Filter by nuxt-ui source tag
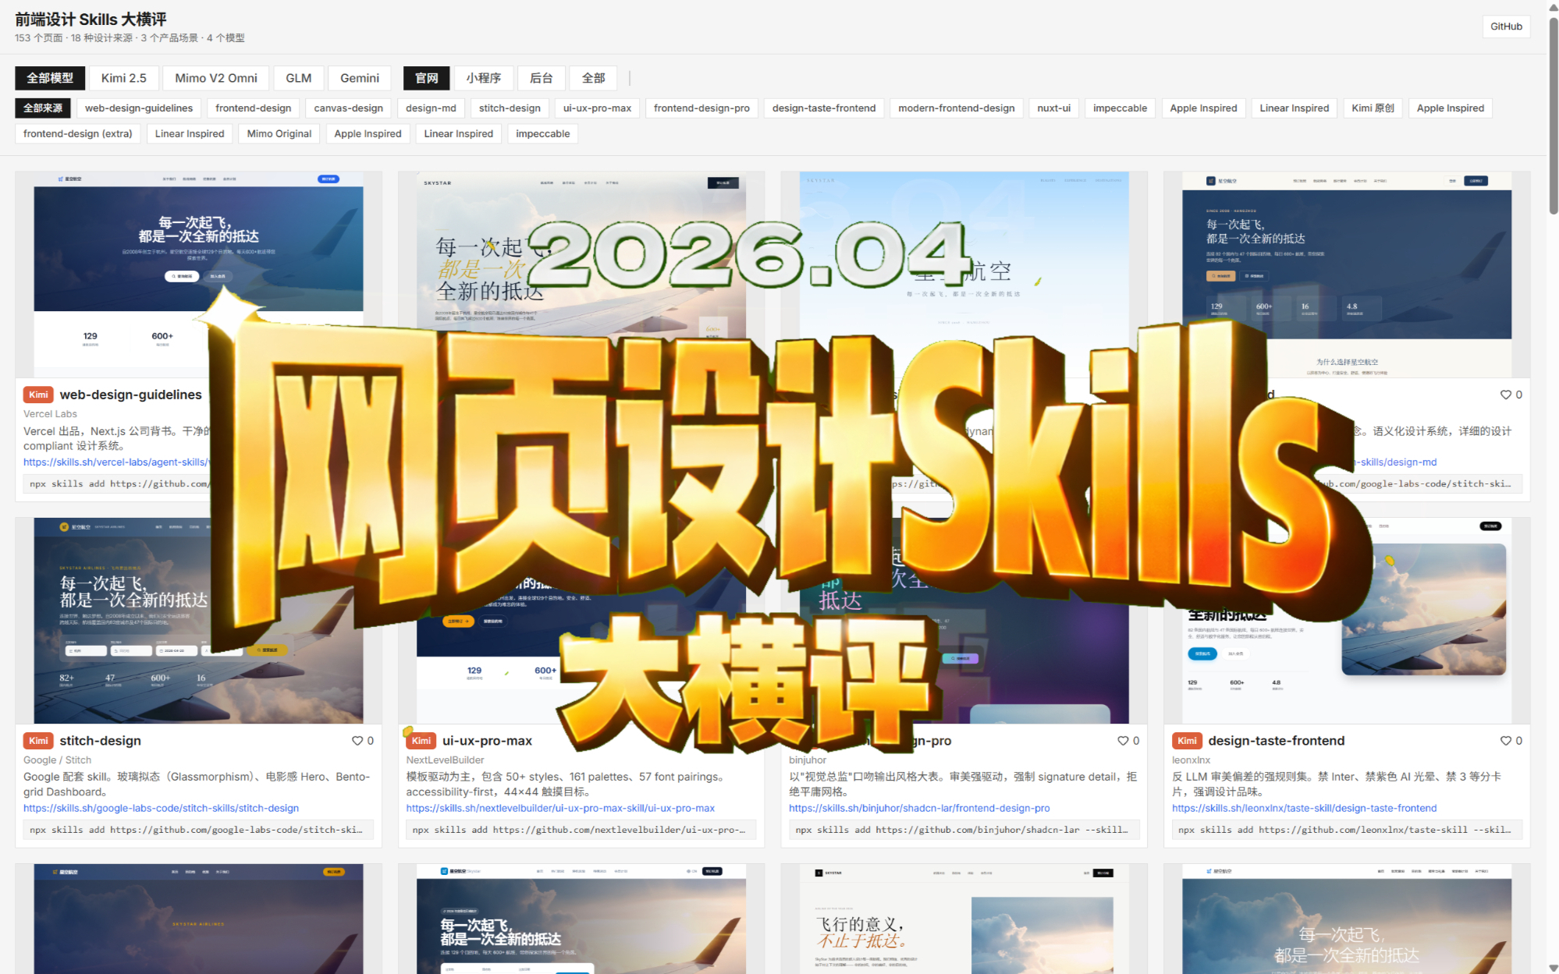The width and height of the screenshot is (1559, 974). [x=1053, y=108]
